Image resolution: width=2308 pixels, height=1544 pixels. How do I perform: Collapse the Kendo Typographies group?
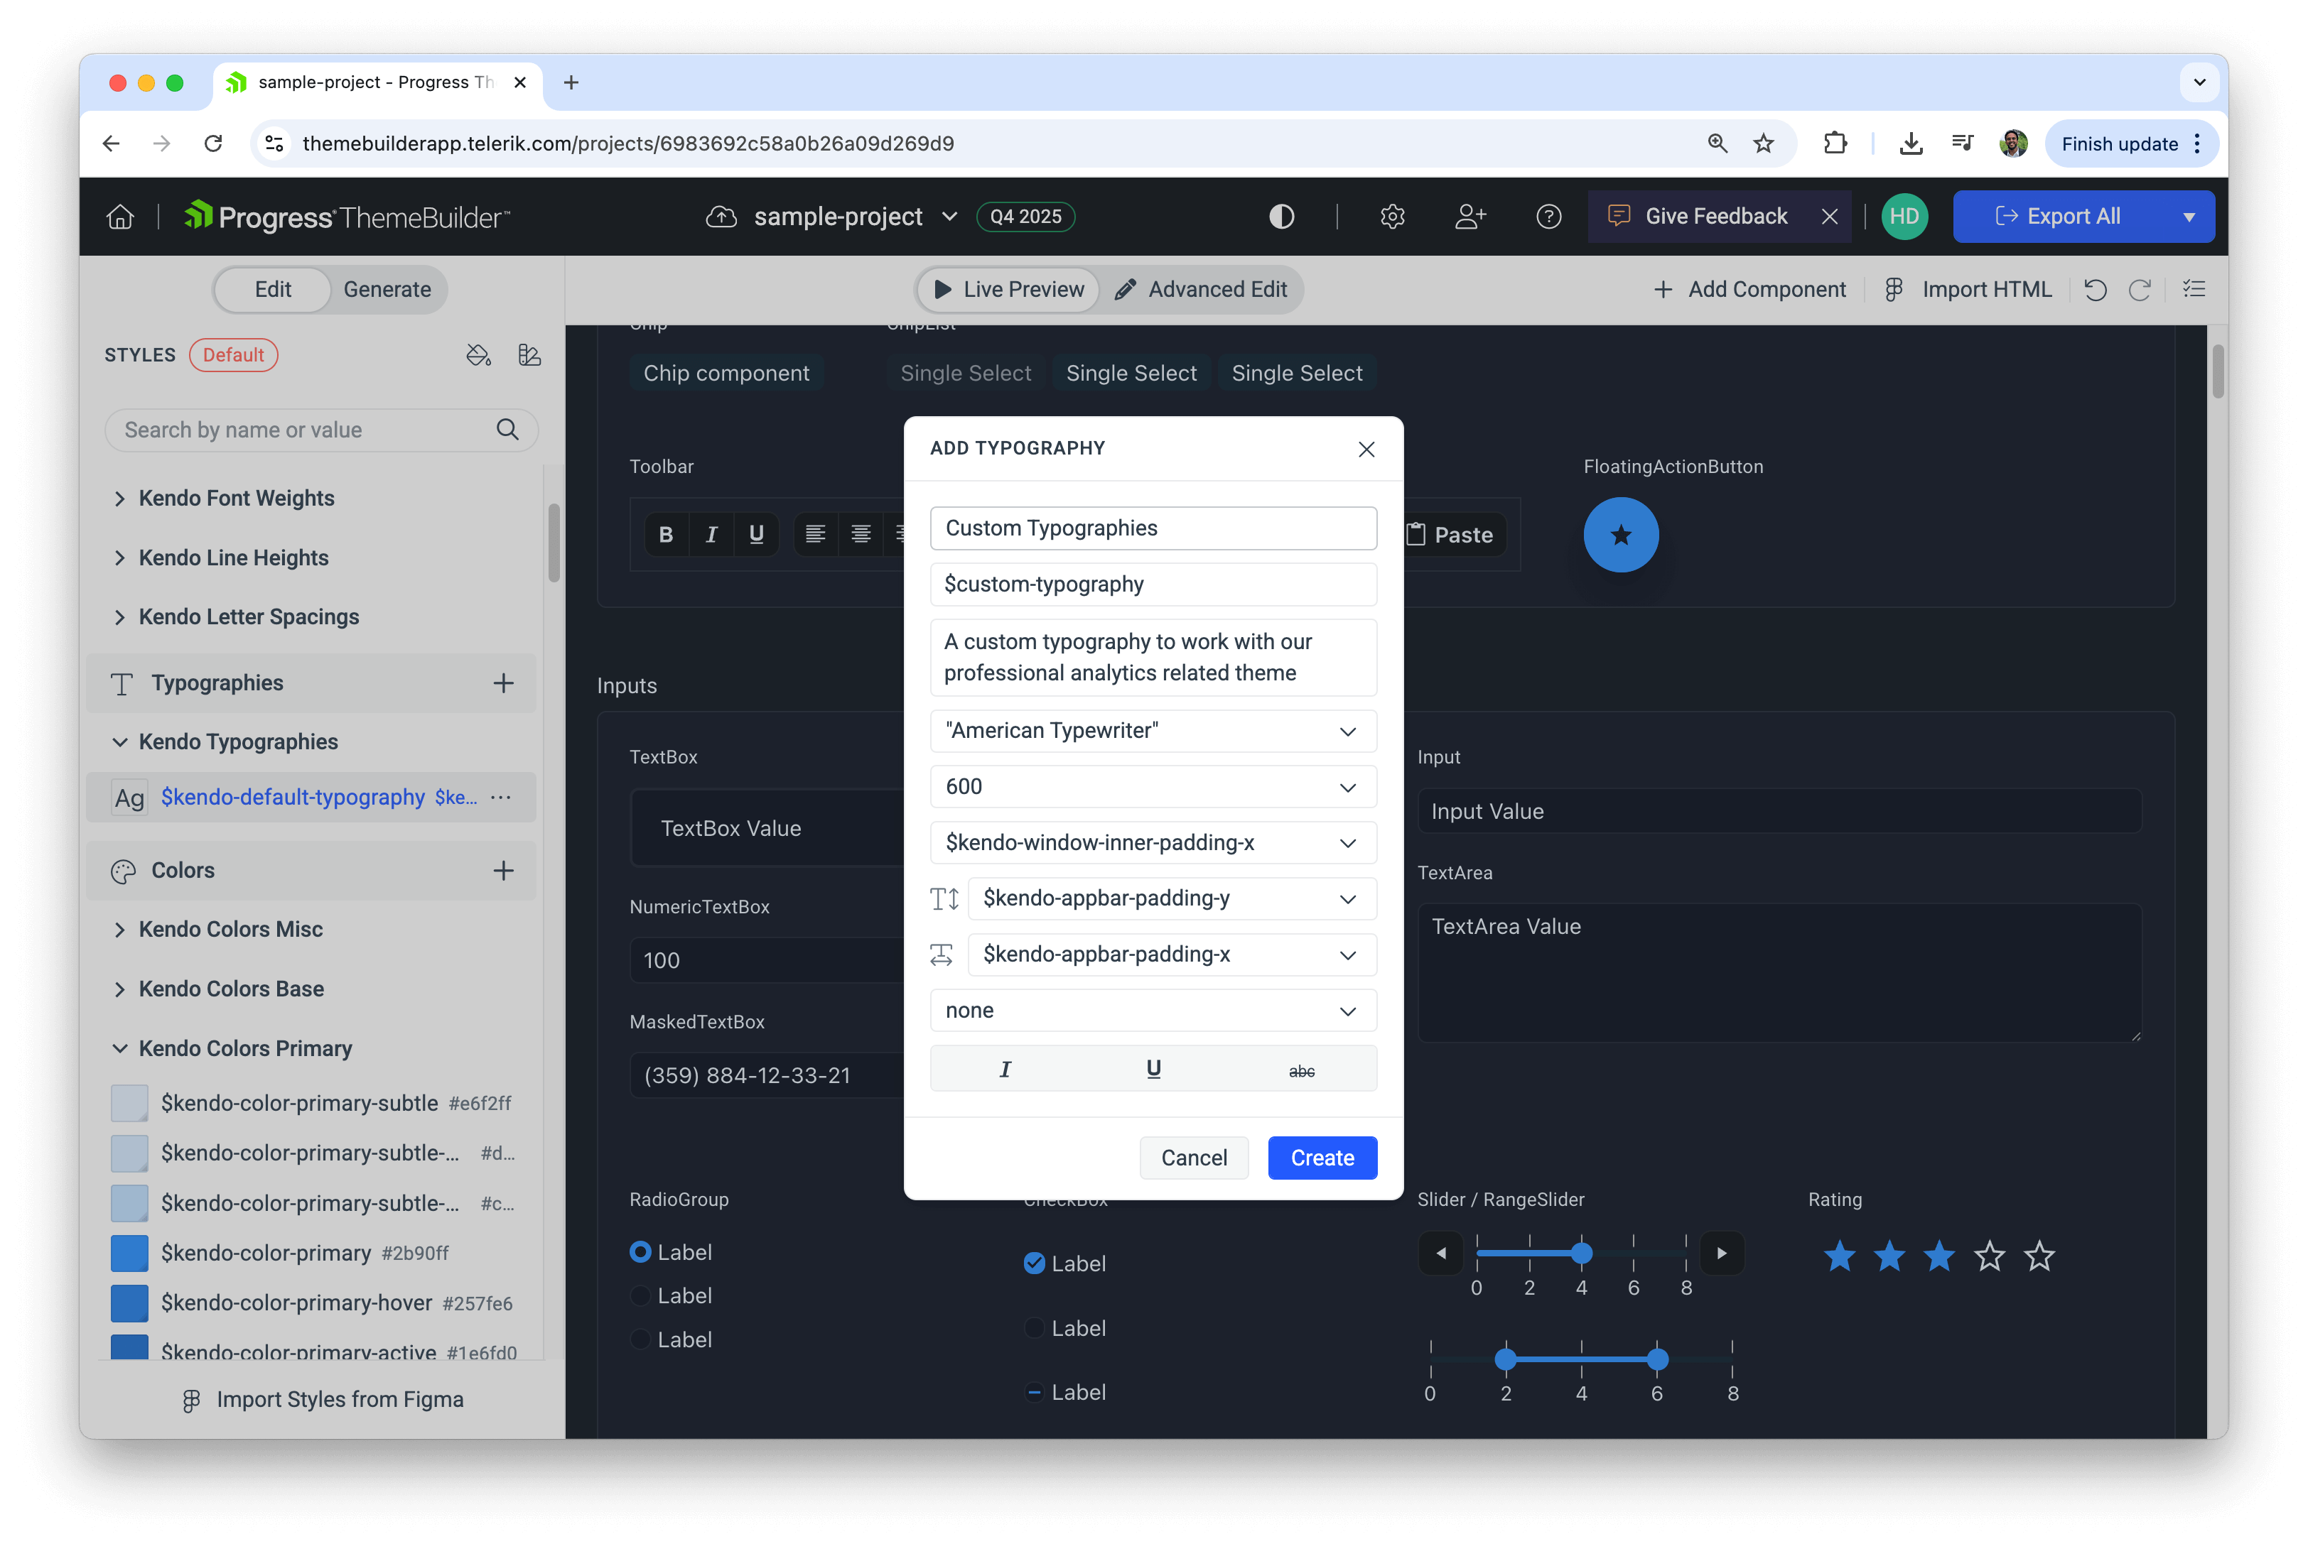119,741
